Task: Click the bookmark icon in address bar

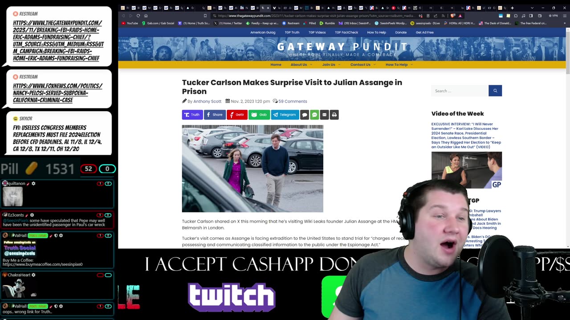Action: click(205, 16)
